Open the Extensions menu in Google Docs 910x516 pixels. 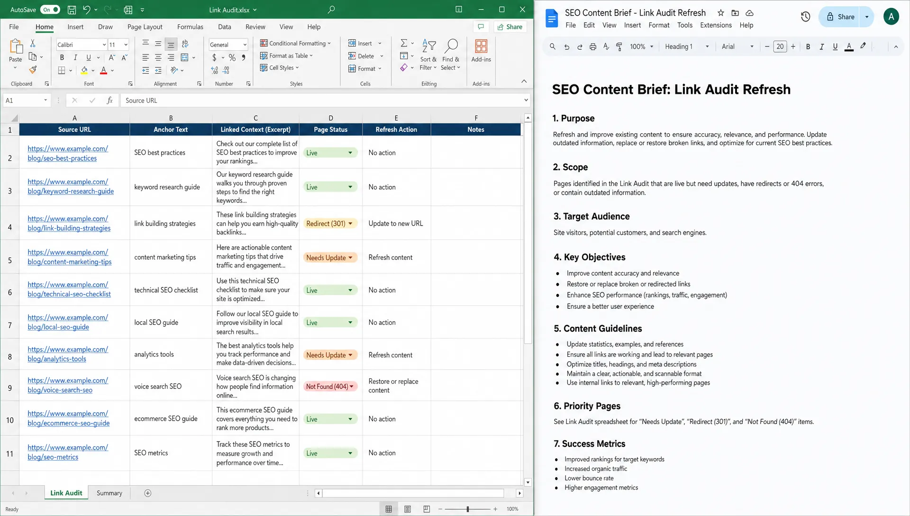coord(716,25)
